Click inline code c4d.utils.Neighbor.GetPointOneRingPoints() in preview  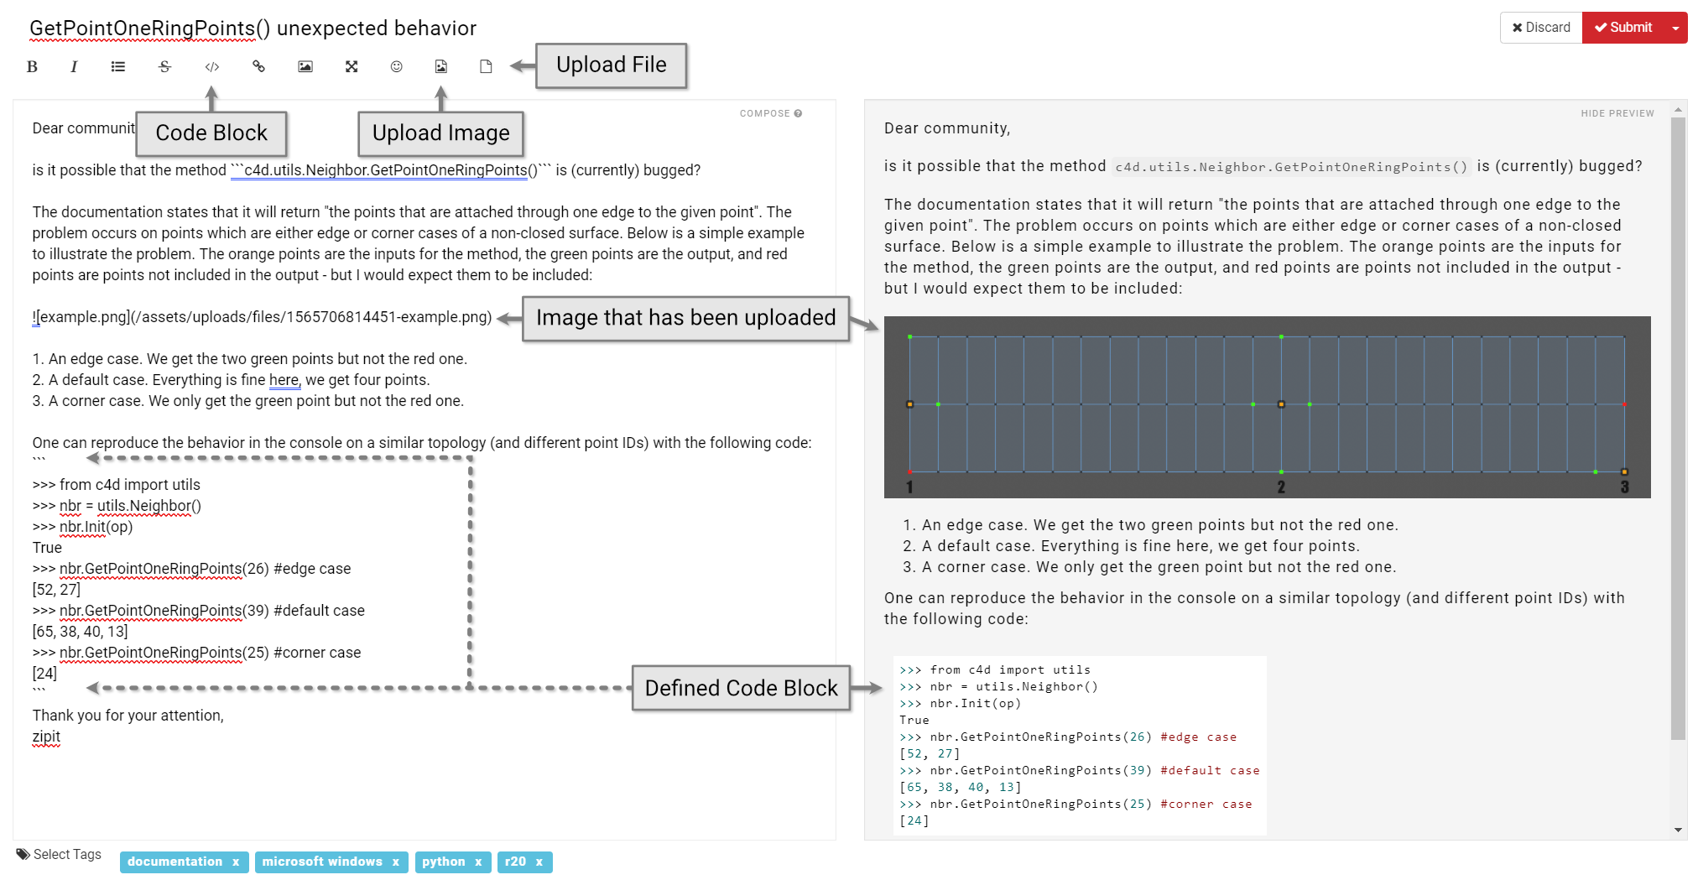(1291, 167)
